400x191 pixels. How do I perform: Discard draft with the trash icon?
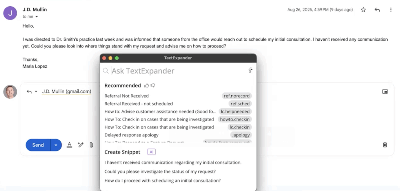[x=385, y=145]
